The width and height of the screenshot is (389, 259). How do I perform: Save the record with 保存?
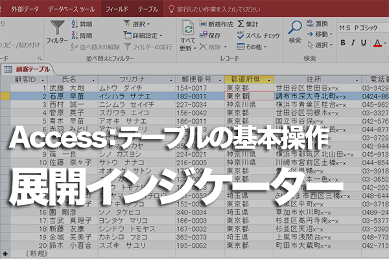(x=210, y=36)
